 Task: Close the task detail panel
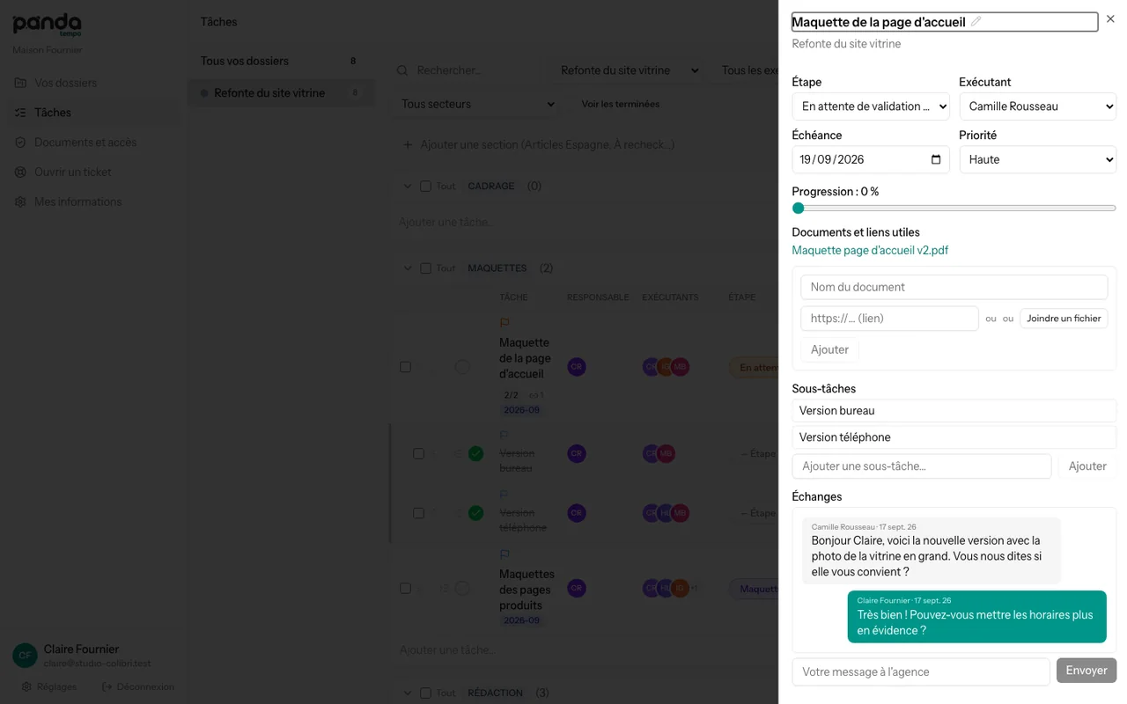1110,19
